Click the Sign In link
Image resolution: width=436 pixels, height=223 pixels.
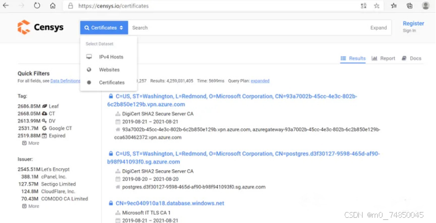click(x=409, y=30)
